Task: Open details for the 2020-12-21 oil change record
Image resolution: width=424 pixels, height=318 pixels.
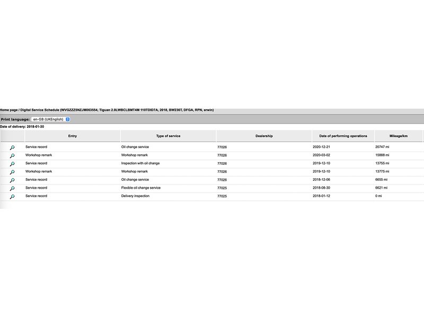Action: click(x=12, y=147)
